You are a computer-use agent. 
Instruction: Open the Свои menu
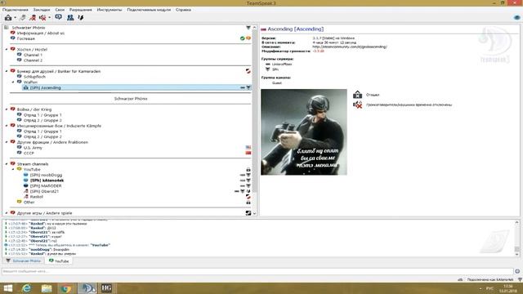click(60, 10)
